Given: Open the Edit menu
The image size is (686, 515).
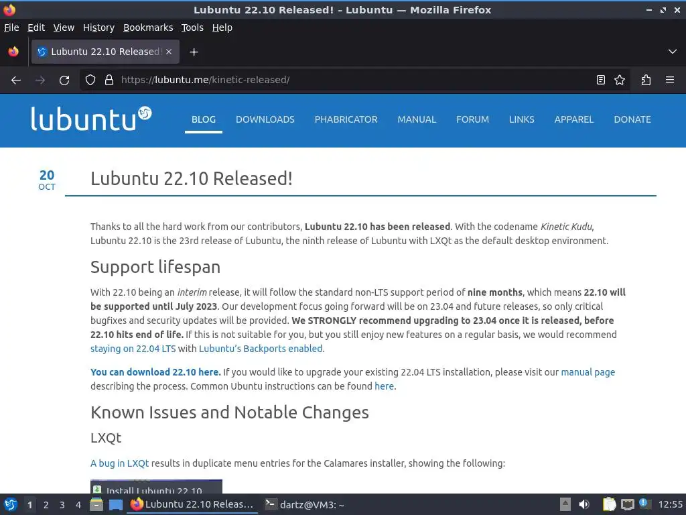Looking at the screenshot, I should click(x=36, y=27).
